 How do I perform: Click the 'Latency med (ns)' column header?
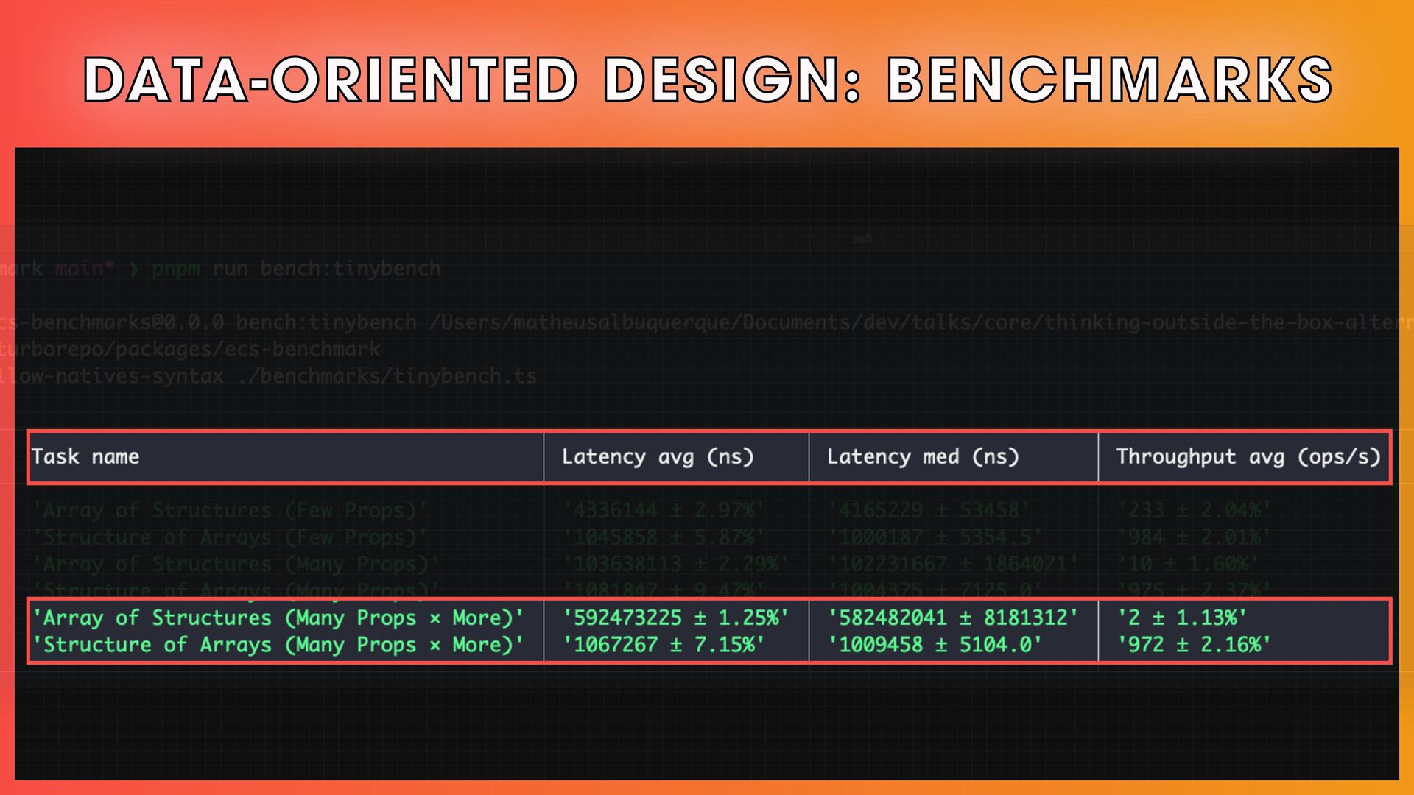[x=923, y=457]
